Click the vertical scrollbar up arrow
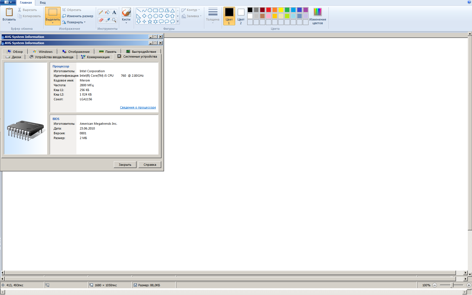Screen dimensions: 472x295 tap(470, 34)
